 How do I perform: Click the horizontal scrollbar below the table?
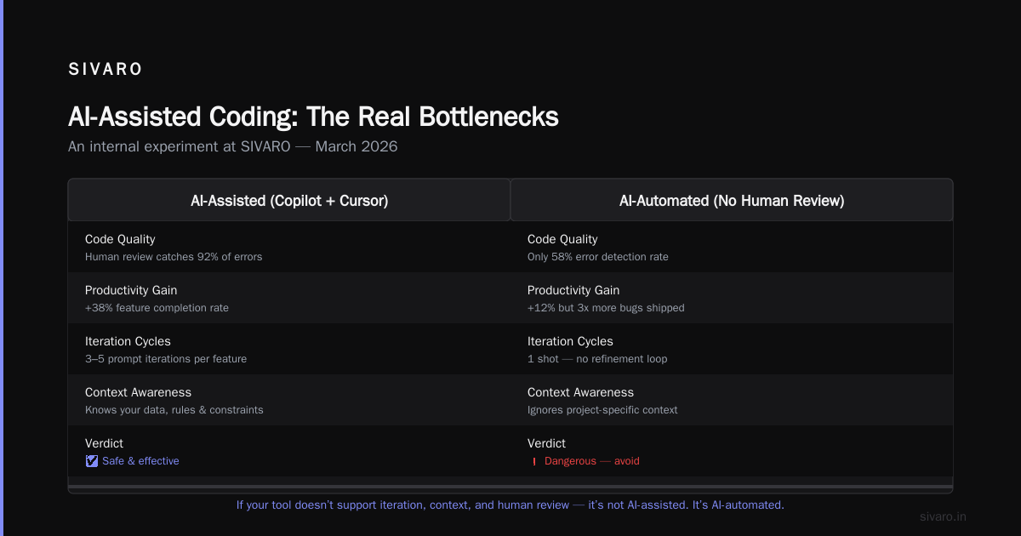pyautogui.click(x=510, y=488)
